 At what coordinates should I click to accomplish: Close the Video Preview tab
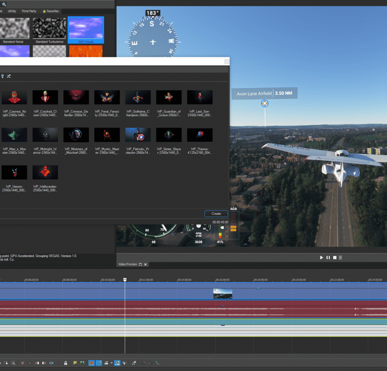(146, 264)
